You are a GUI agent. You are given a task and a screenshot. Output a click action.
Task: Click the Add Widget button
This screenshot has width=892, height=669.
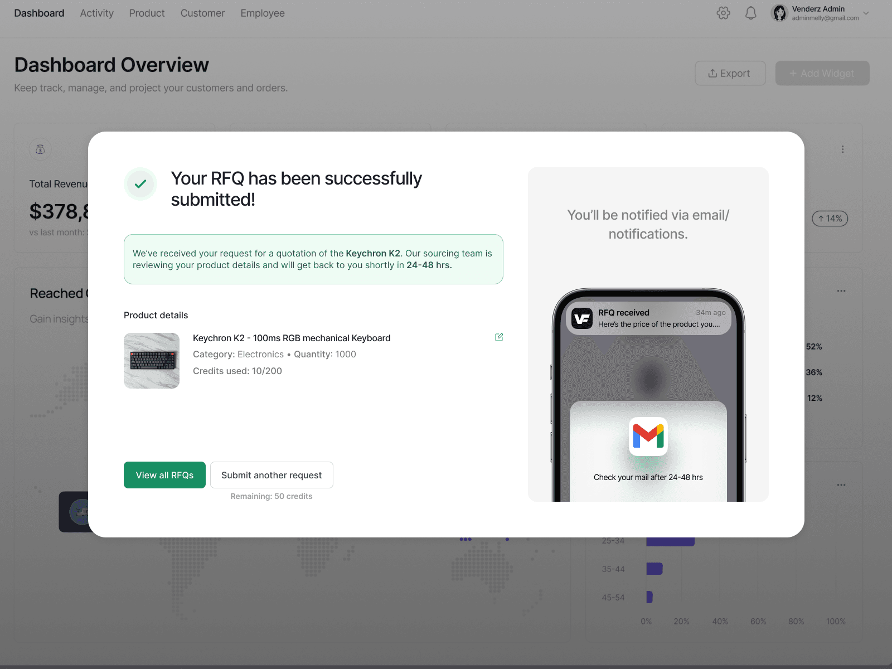pyautogui.click(x=822, y=73)
